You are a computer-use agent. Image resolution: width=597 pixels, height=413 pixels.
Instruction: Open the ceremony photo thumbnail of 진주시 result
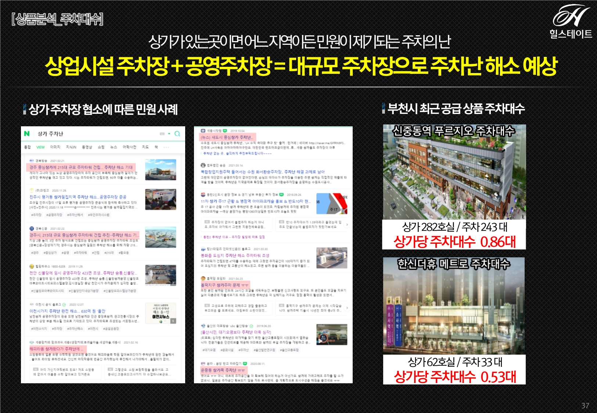[x=161, y=199]
